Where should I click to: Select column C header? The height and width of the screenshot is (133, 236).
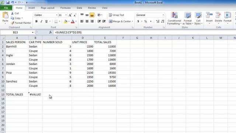(x=57, y=38)
